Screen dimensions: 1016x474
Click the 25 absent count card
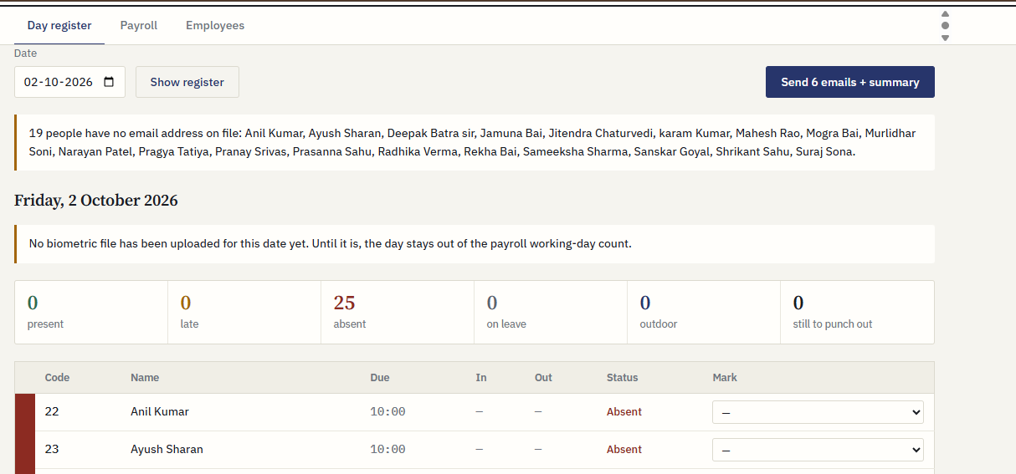coord(398,312)
